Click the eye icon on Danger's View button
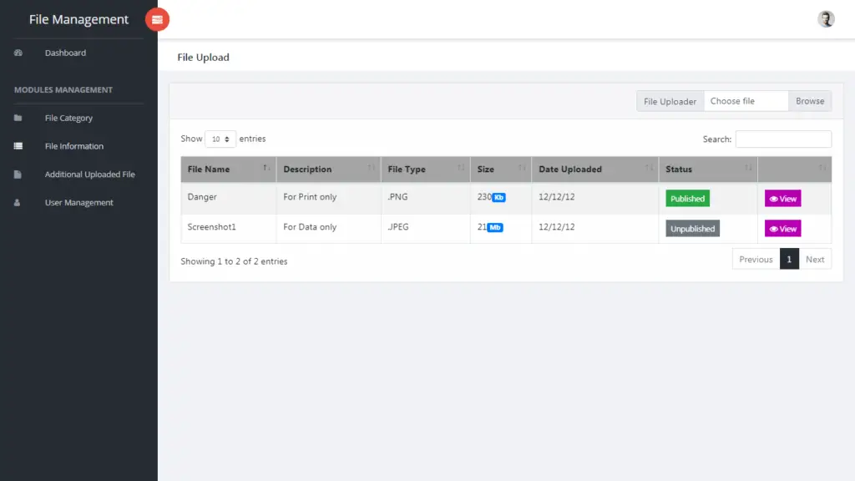The image size is (855, 481). pos(772,198)
